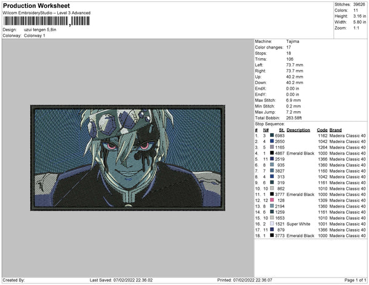The width and height of the screenshot is (369, 285).
Task: Click the white swatch beside Super White
Action: [x=272, y=224]
